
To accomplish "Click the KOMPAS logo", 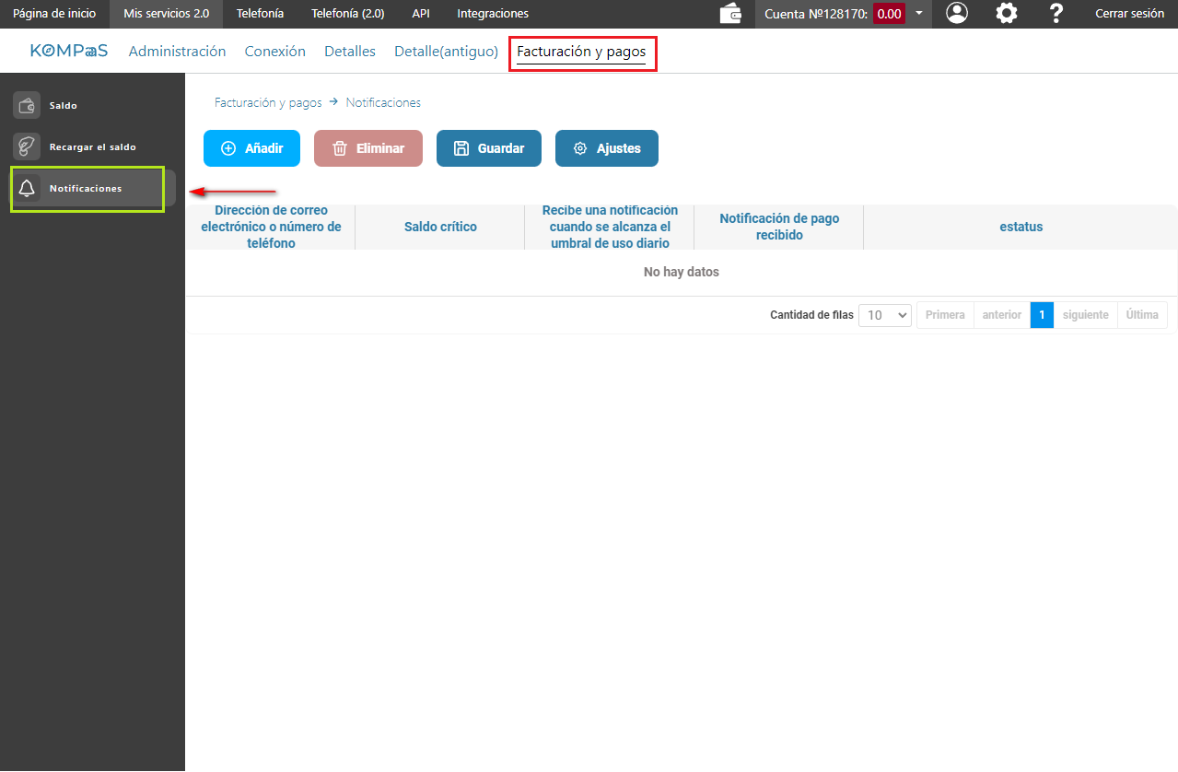I will tap(69, 51).
